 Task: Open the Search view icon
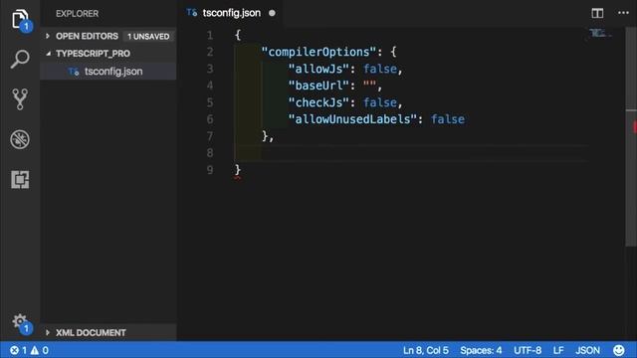click(20, 60)
